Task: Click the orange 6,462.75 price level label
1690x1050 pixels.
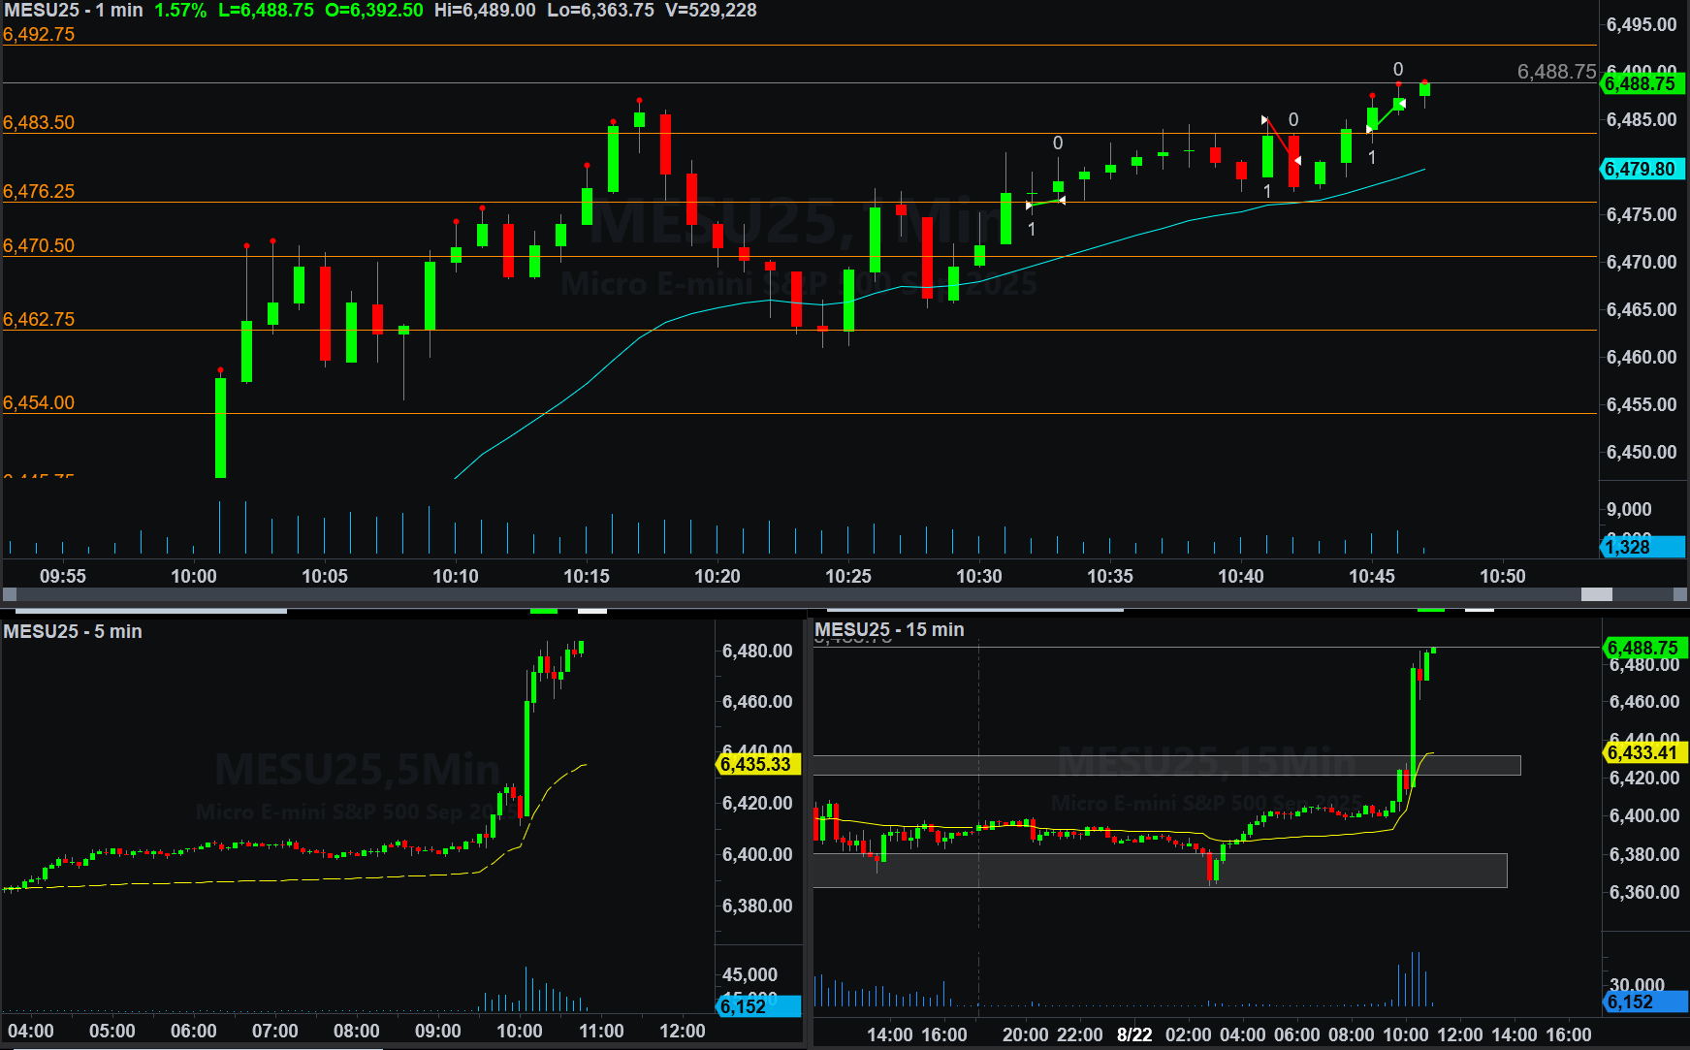Action: pyautogui.click(x=39, y=320)
